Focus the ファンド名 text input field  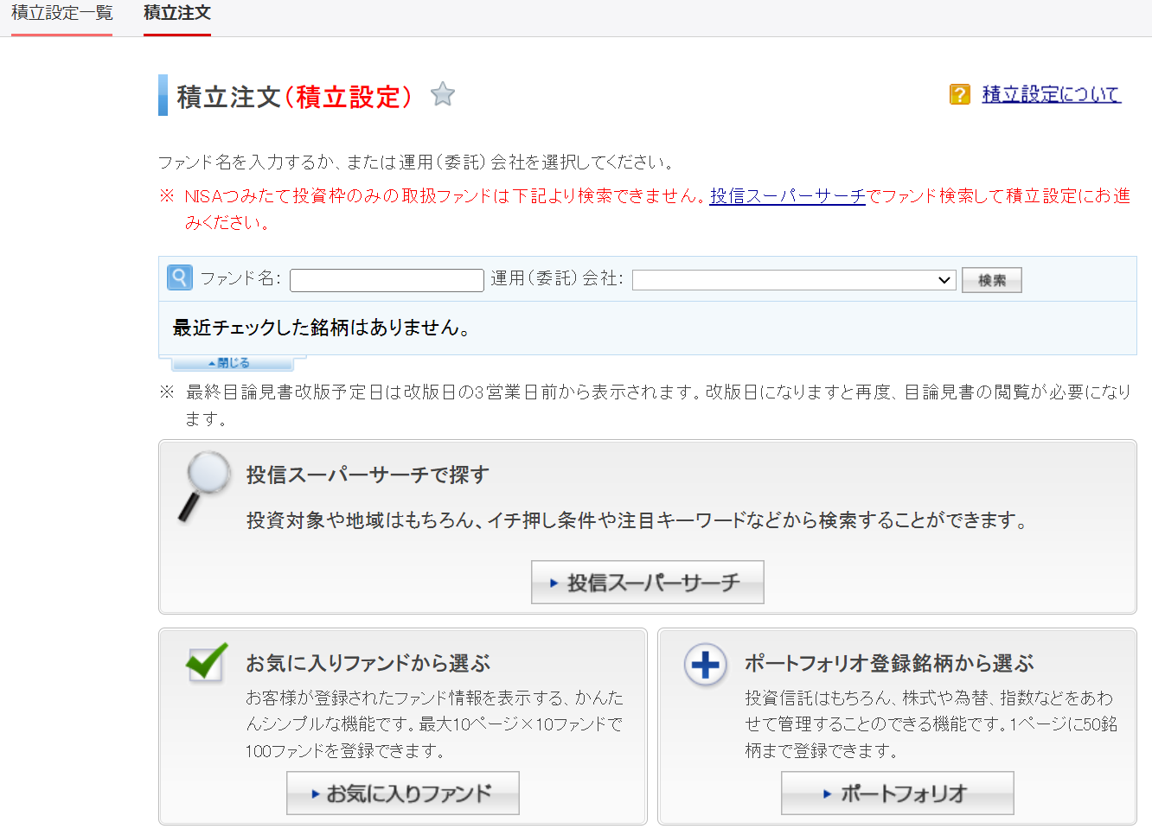387,280
